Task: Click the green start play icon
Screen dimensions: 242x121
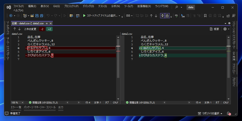Action: [84, 16]
